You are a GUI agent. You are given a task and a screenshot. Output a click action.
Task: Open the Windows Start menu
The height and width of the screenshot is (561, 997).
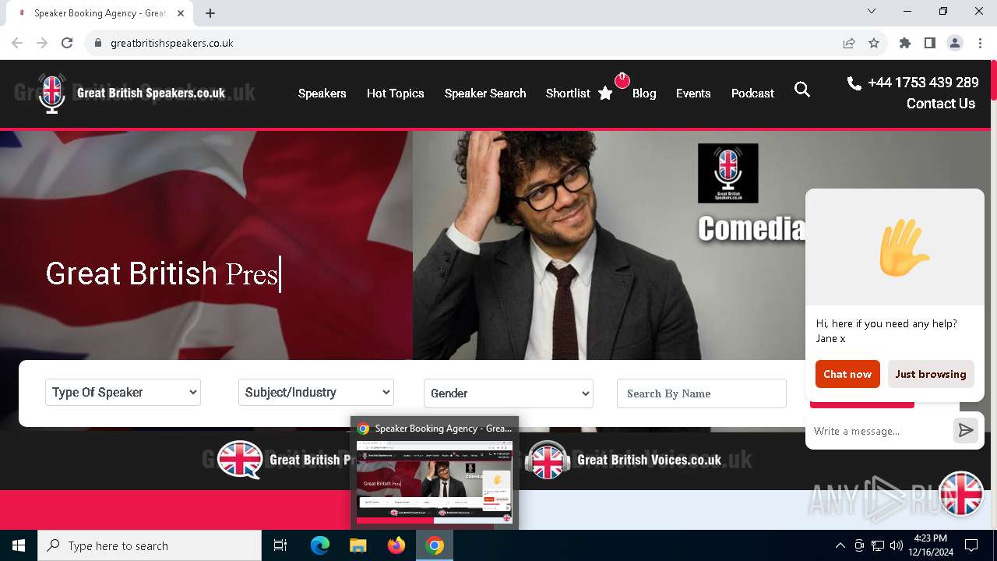pos(19,545)
